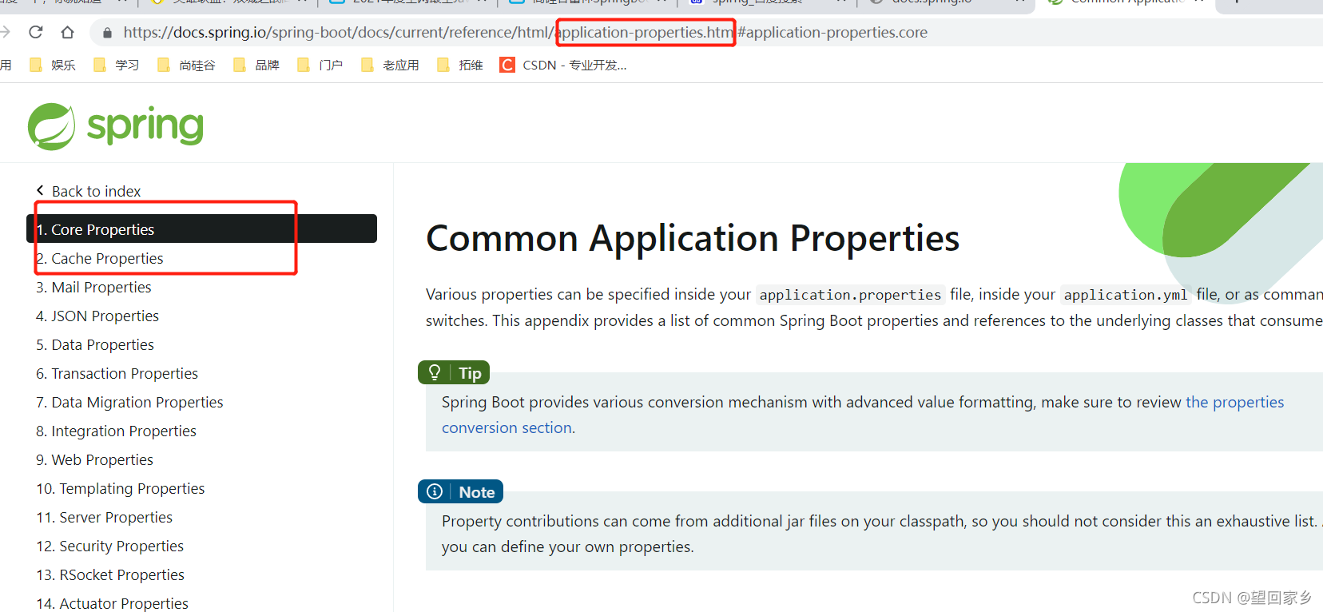Open 14. Actuator Properties

pos(113,603)
